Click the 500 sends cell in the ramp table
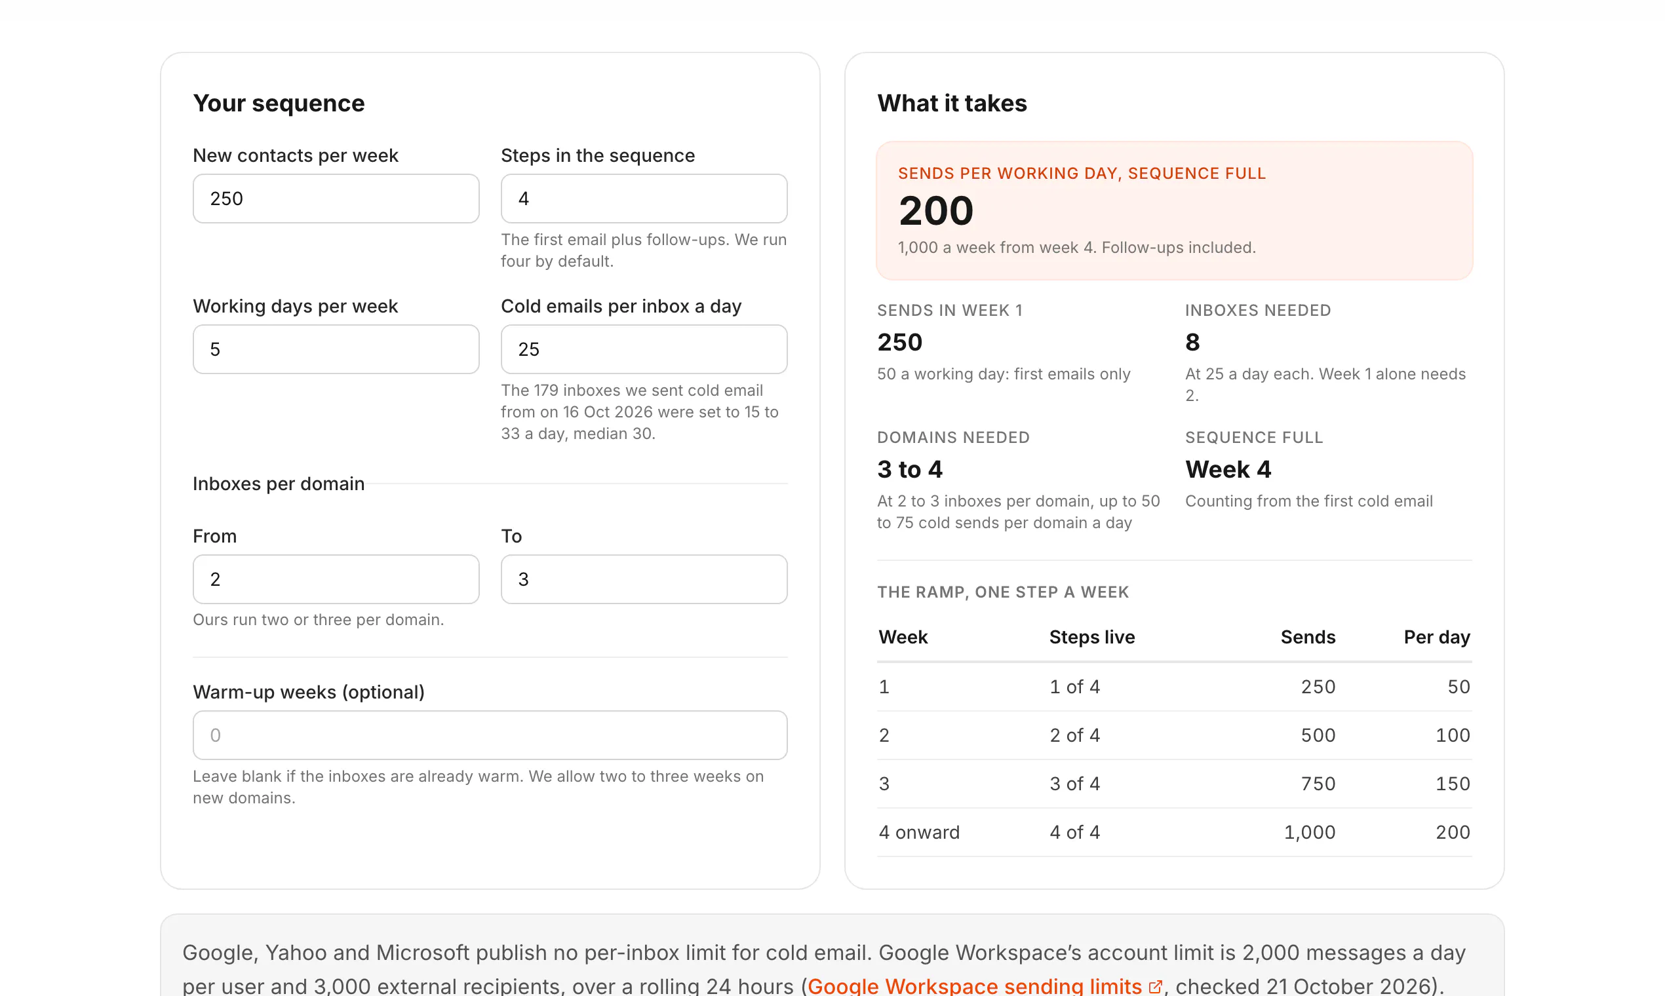 tap(1318, 735)
